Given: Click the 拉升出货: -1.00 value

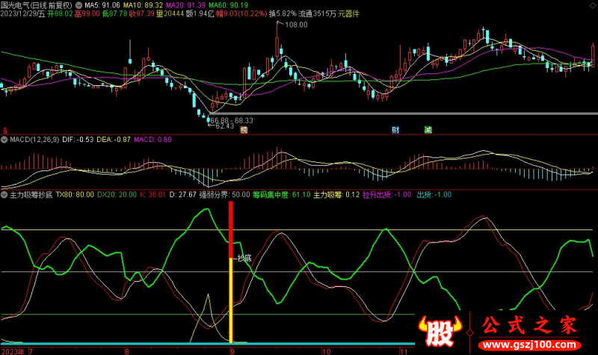Looking at the screenshot, I should click(386, 195).
